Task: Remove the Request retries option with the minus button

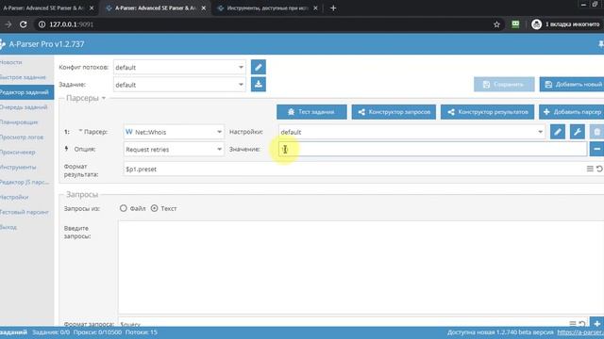Action: (596, 149)
